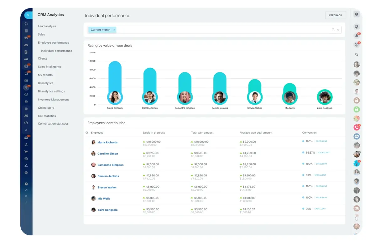385x241 pixels.
Task: Click the FEEDBACK button
Action: click(x=336, y=15)
